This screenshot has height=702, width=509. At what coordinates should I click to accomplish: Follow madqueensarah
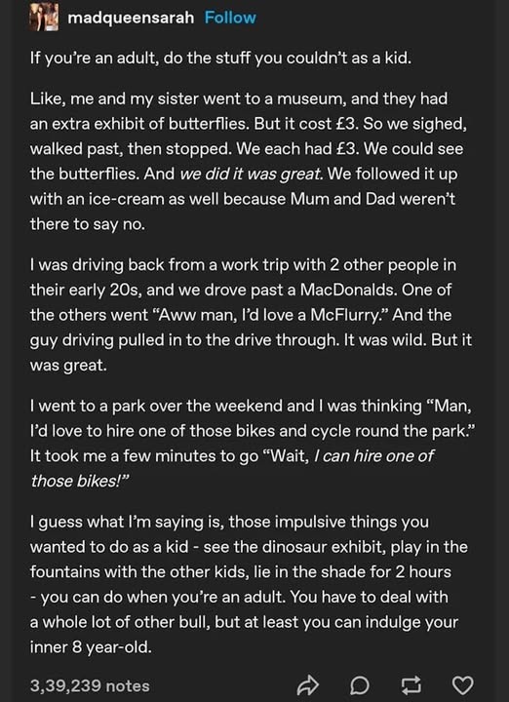coord(230,18)
